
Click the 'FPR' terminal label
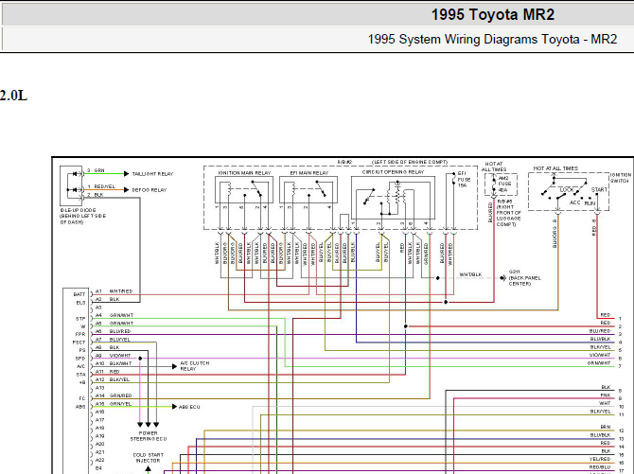(x=80, y=335)
